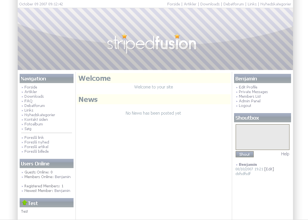Open the Fotoalbum link
Viewport: 308px width, 220px height.
coord(33,124)
